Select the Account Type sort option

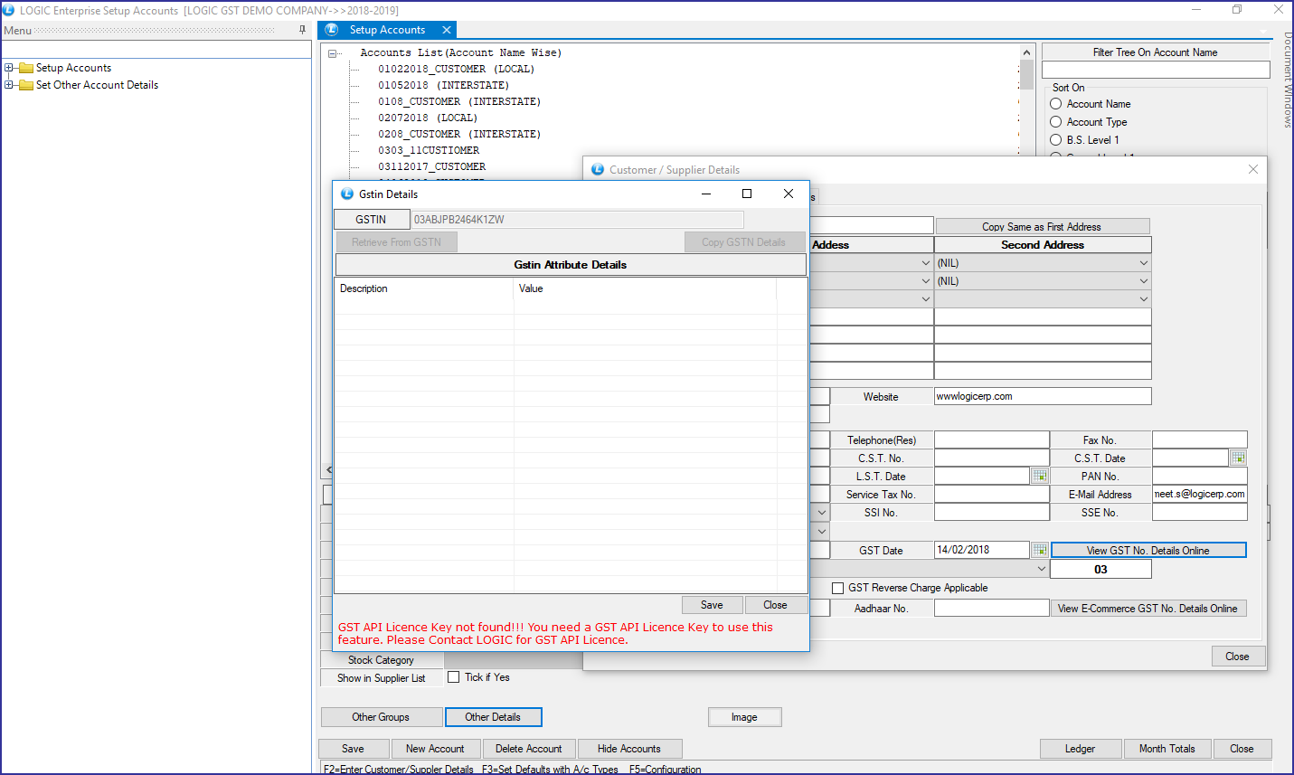click(1055, 122)
